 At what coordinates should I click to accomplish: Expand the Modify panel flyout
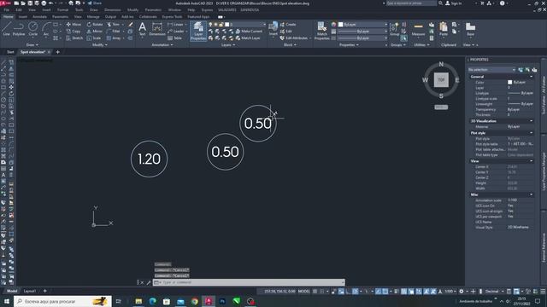(x=100, y=45)
